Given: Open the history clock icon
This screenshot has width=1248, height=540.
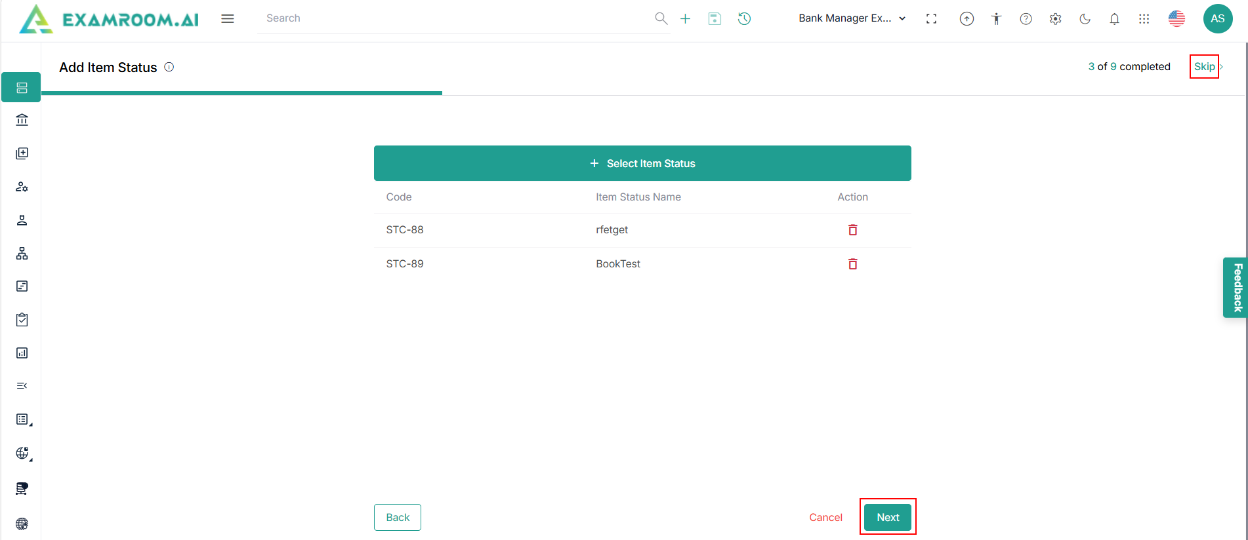Looking at the screenshot, I should 744,19.
